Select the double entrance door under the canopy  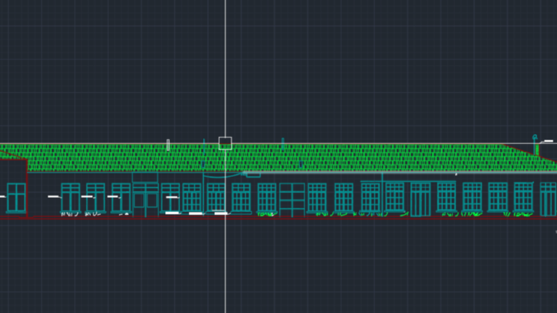145,201
